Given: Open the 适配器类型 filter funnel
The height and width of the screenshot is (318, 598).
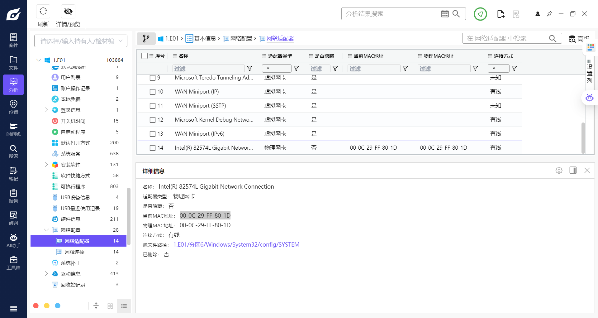Looking at the screenshot, I should point(296,68).
